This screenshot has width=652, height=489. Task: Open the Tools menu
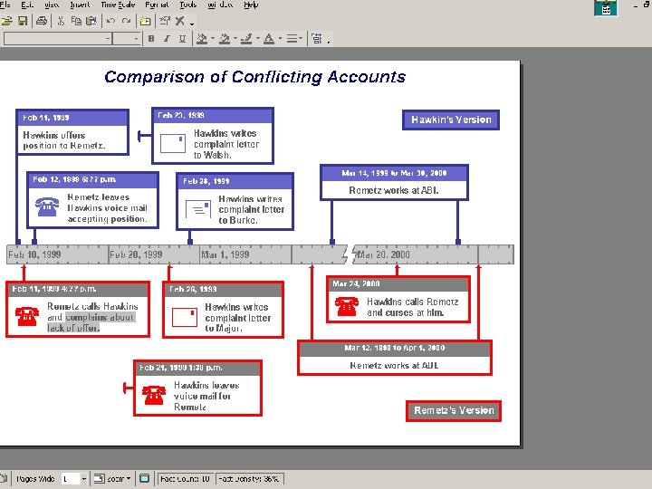[x=188, y=5]
